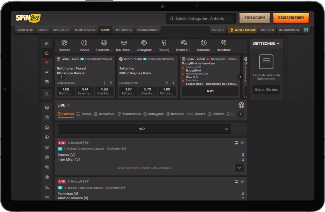This screenshot has height=212, width=325.
Task: Open the sidebar A-Z sports list
Action: (47, 72)
